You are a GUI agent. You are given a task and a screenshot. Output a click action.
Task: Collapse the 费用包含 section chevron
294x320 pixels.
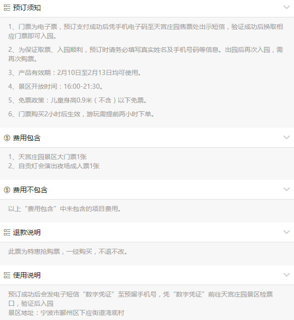pyautogui.click(x=287, y=137)
